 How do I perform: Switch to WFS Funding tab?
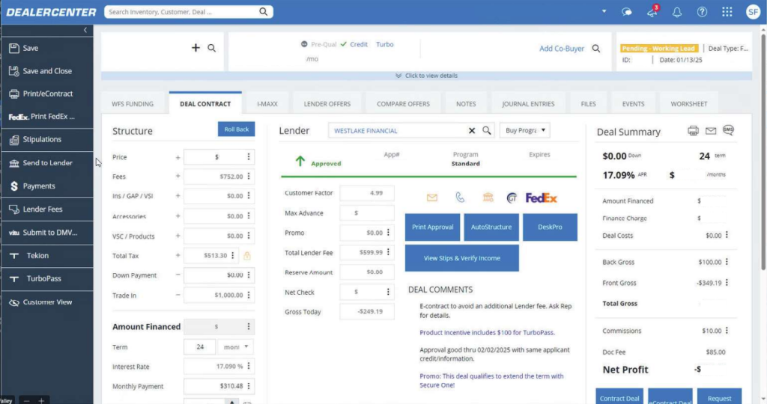[x=133, y=104]
